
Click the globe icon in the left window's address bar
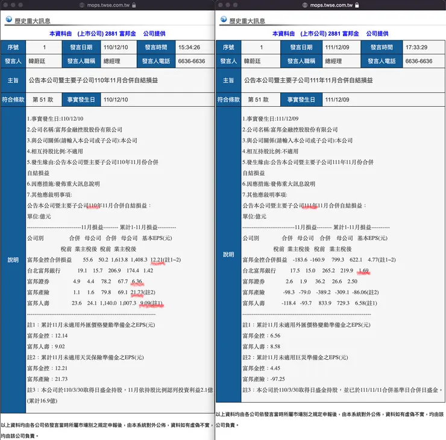pos(82,5)
